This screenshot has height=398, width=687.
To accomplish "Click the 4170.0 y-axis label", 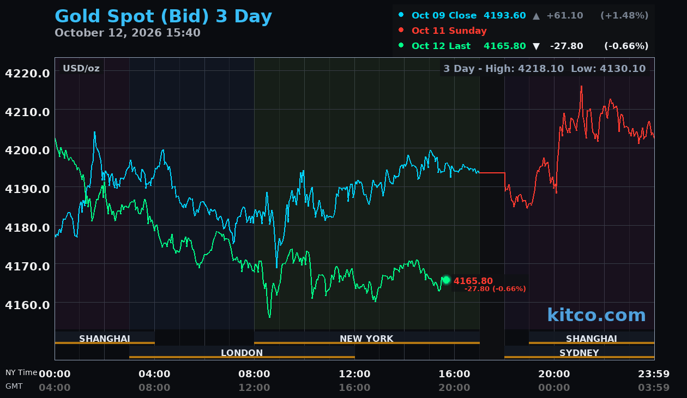I will coord(27,266).
